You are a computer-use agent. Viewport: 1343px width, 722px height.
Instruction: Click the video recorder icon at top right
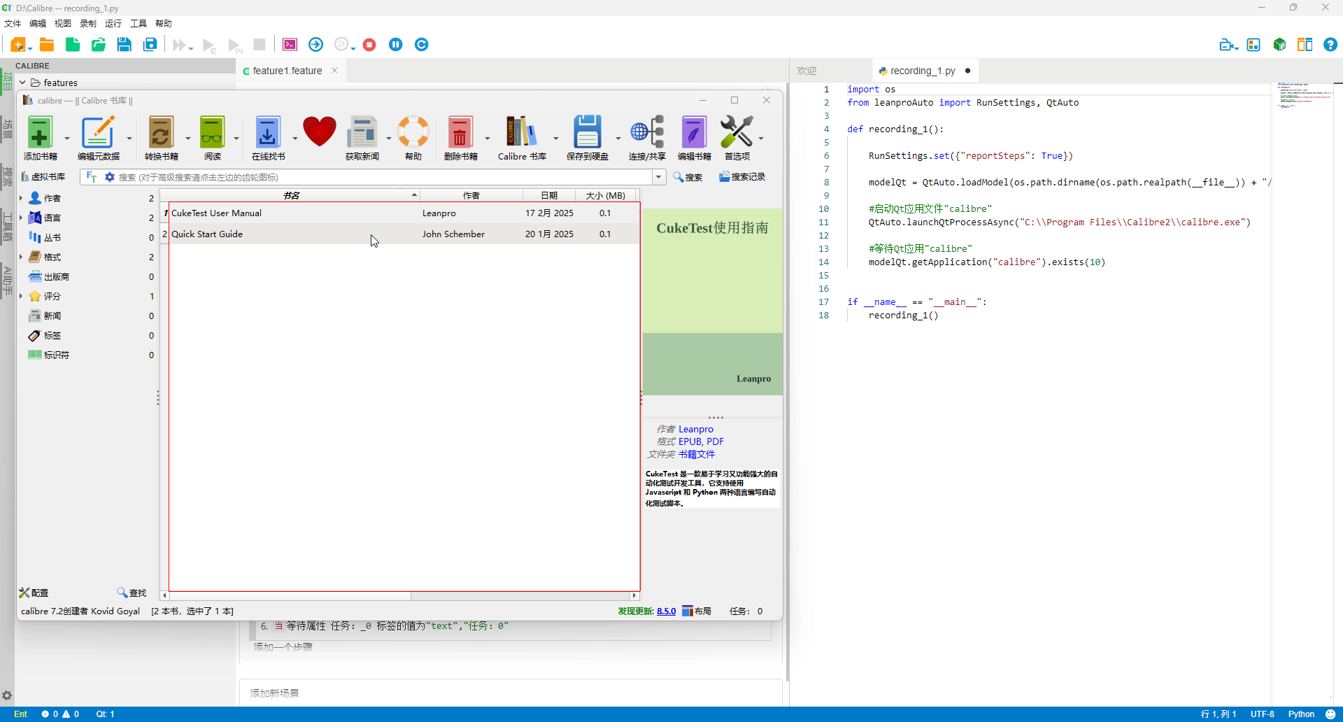tap(1227, 45)
